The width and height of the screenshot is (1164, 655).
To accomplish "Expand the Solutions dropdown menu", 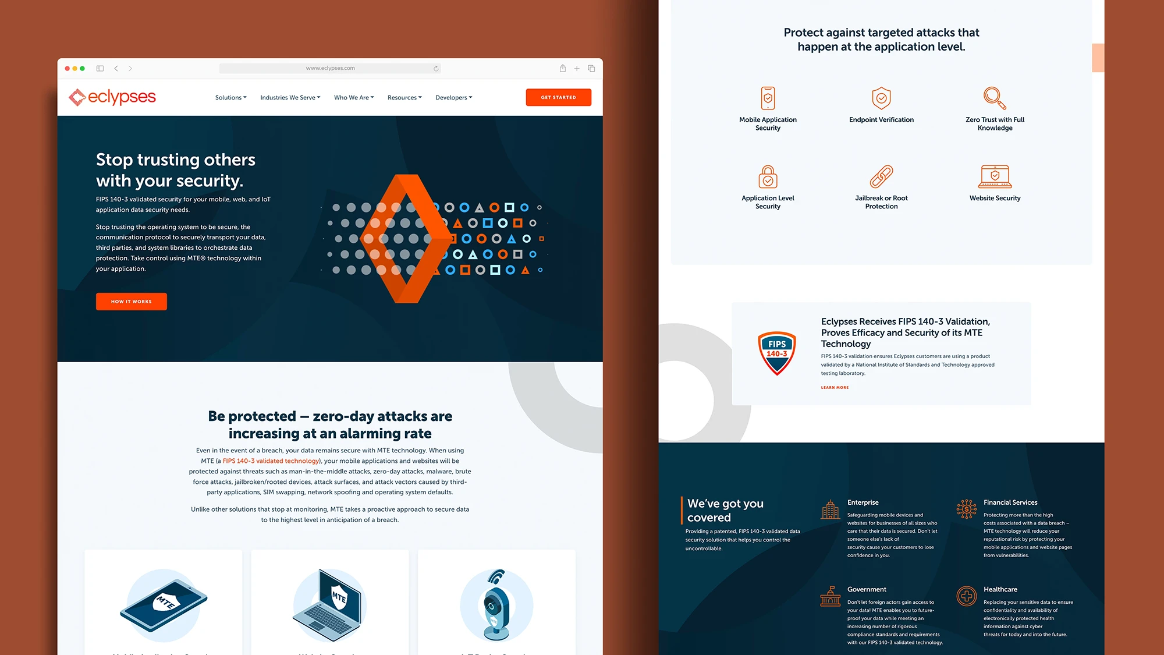I will [x=230, y=97].
